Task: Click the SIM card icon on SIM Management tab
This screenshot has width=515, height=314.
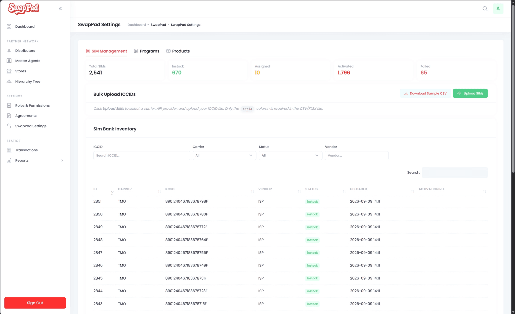Action: click(88, 51)
